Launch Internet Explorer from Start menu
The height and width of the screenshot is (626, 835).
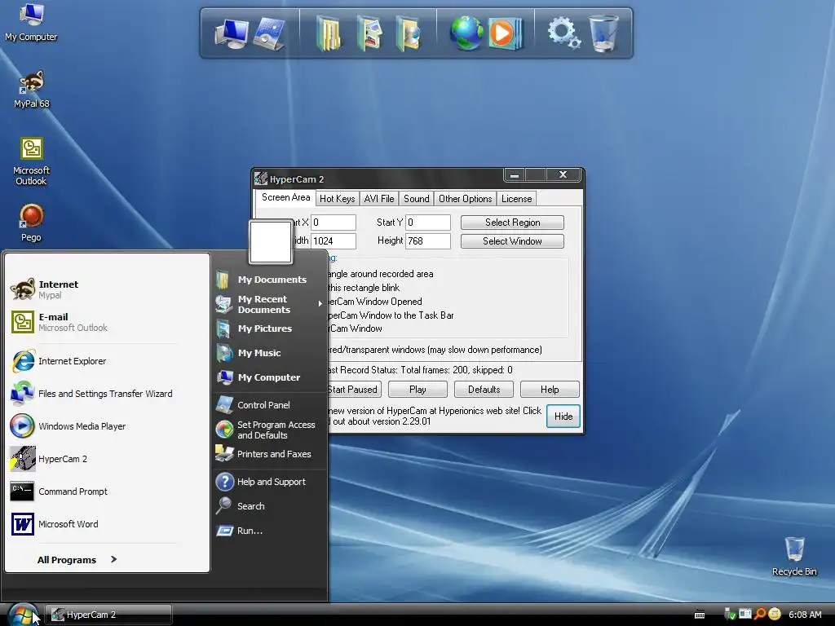pyautogui.click(x=107, y=361)
